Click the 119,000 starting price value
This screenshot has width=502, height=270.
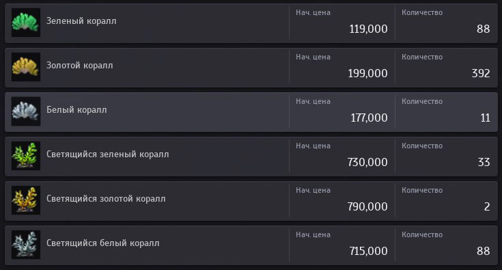tap(368, 29)
